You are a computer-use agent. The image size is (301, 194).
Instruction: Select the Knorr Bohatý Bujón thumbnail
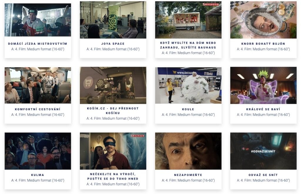[x=263, y=20]
